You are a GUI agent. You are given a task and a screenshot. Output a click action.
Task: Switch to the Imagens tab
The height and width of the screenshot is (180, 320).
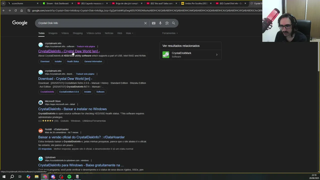(53, 33)
